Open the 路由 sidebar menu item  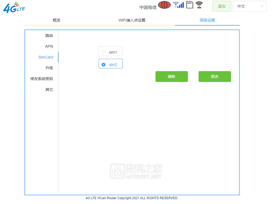click(49, 36)
